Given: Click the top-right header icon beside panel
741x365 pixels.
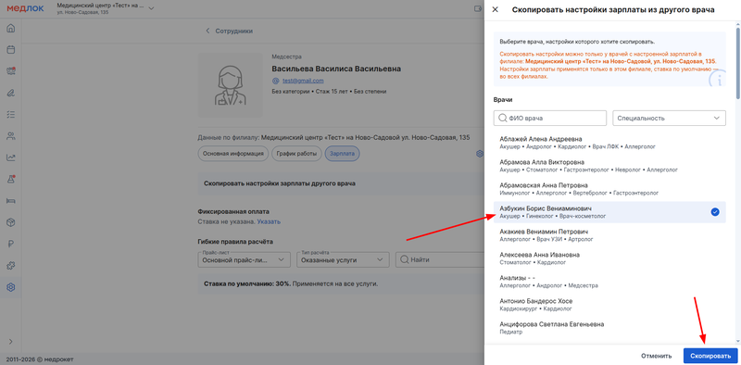Looking at the screenshot, I should [x=478, y=8].
